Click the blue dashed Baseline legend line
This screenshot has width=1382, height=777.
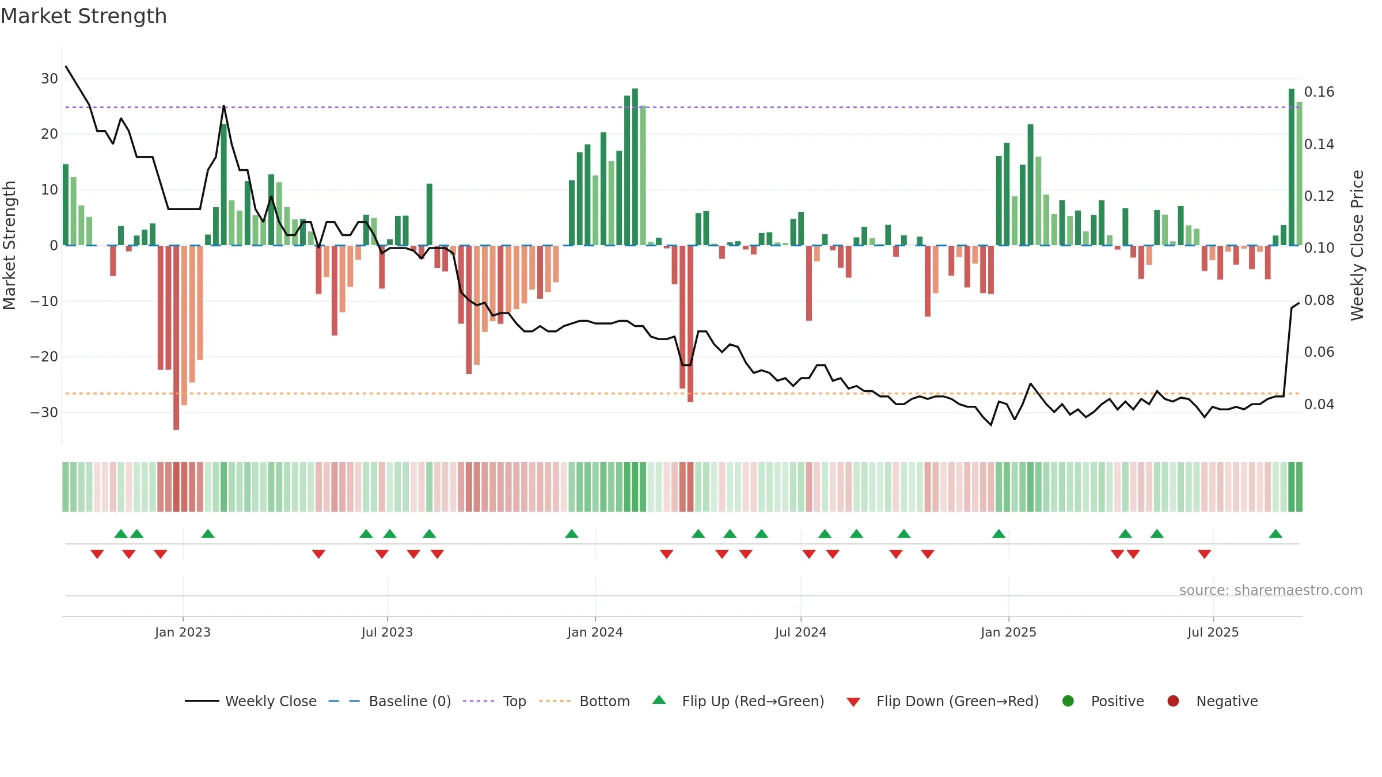coord(344,701)
